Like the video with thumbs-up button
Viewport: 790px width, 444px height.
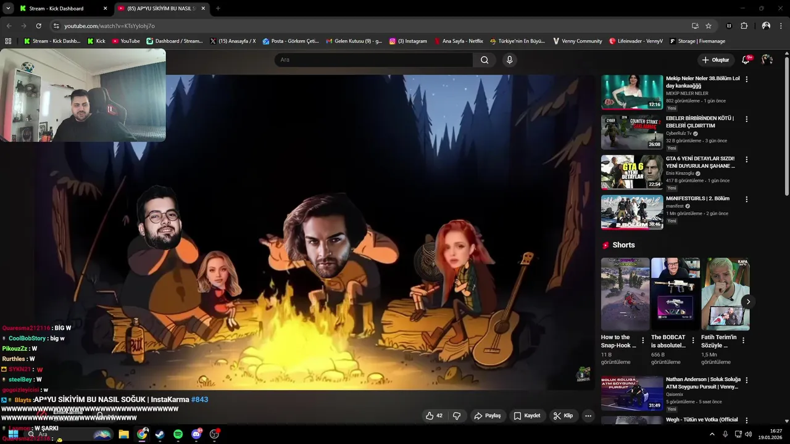[434, 416]
